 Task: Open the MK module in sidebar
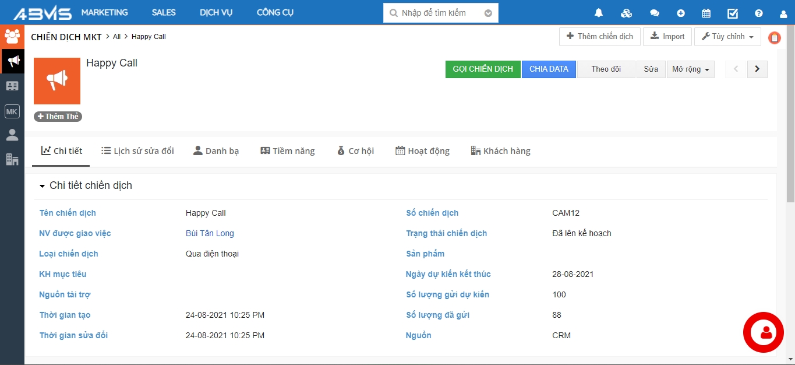[x=12, y=111]
